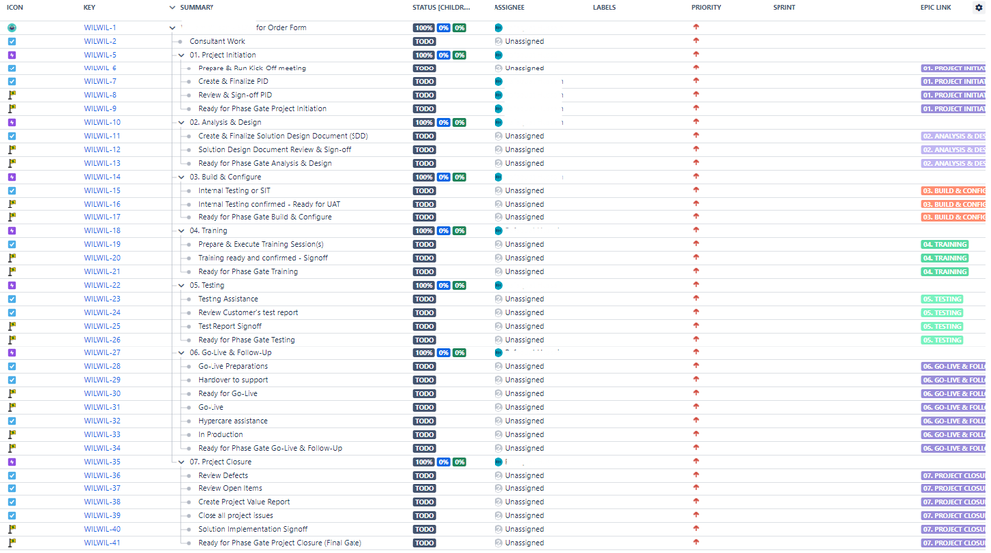This screenshot has height=553, width=991.
Task: Click the milestone flag icon for WILWIL-12
Action: pos(12,150)
